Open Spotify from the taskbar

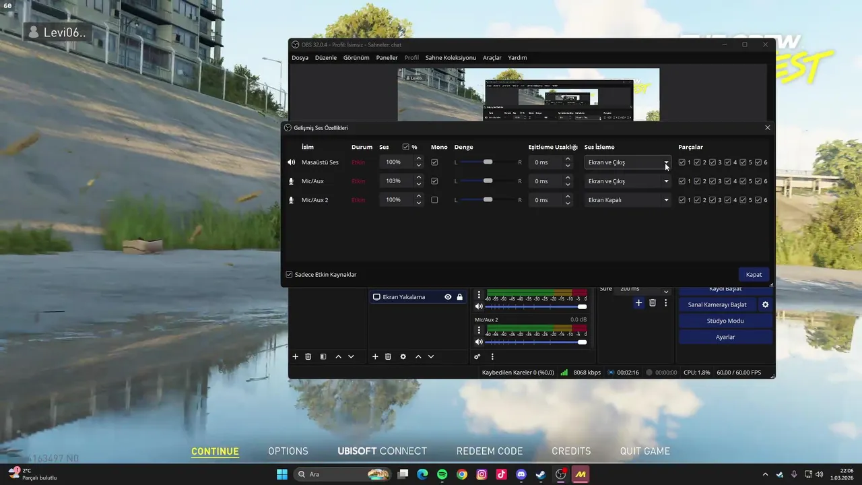point(442,474)
